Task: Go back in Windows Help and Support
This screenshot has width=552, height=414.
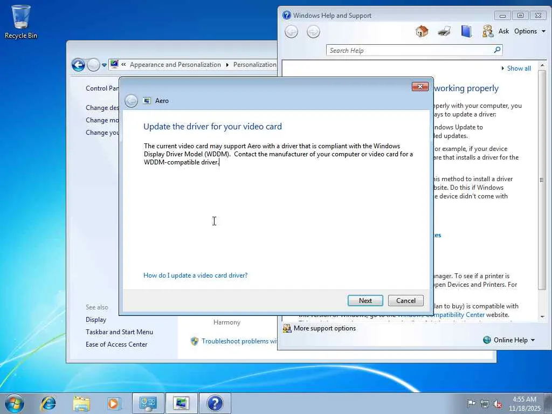Action: pos(291,32)
